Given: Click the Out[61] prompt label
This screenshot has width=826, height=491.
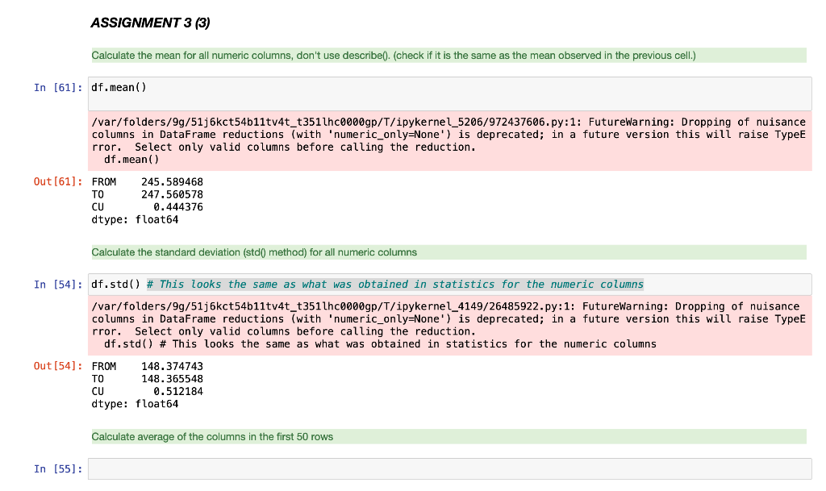Looking at the screenshot, I should click(58, 181).
